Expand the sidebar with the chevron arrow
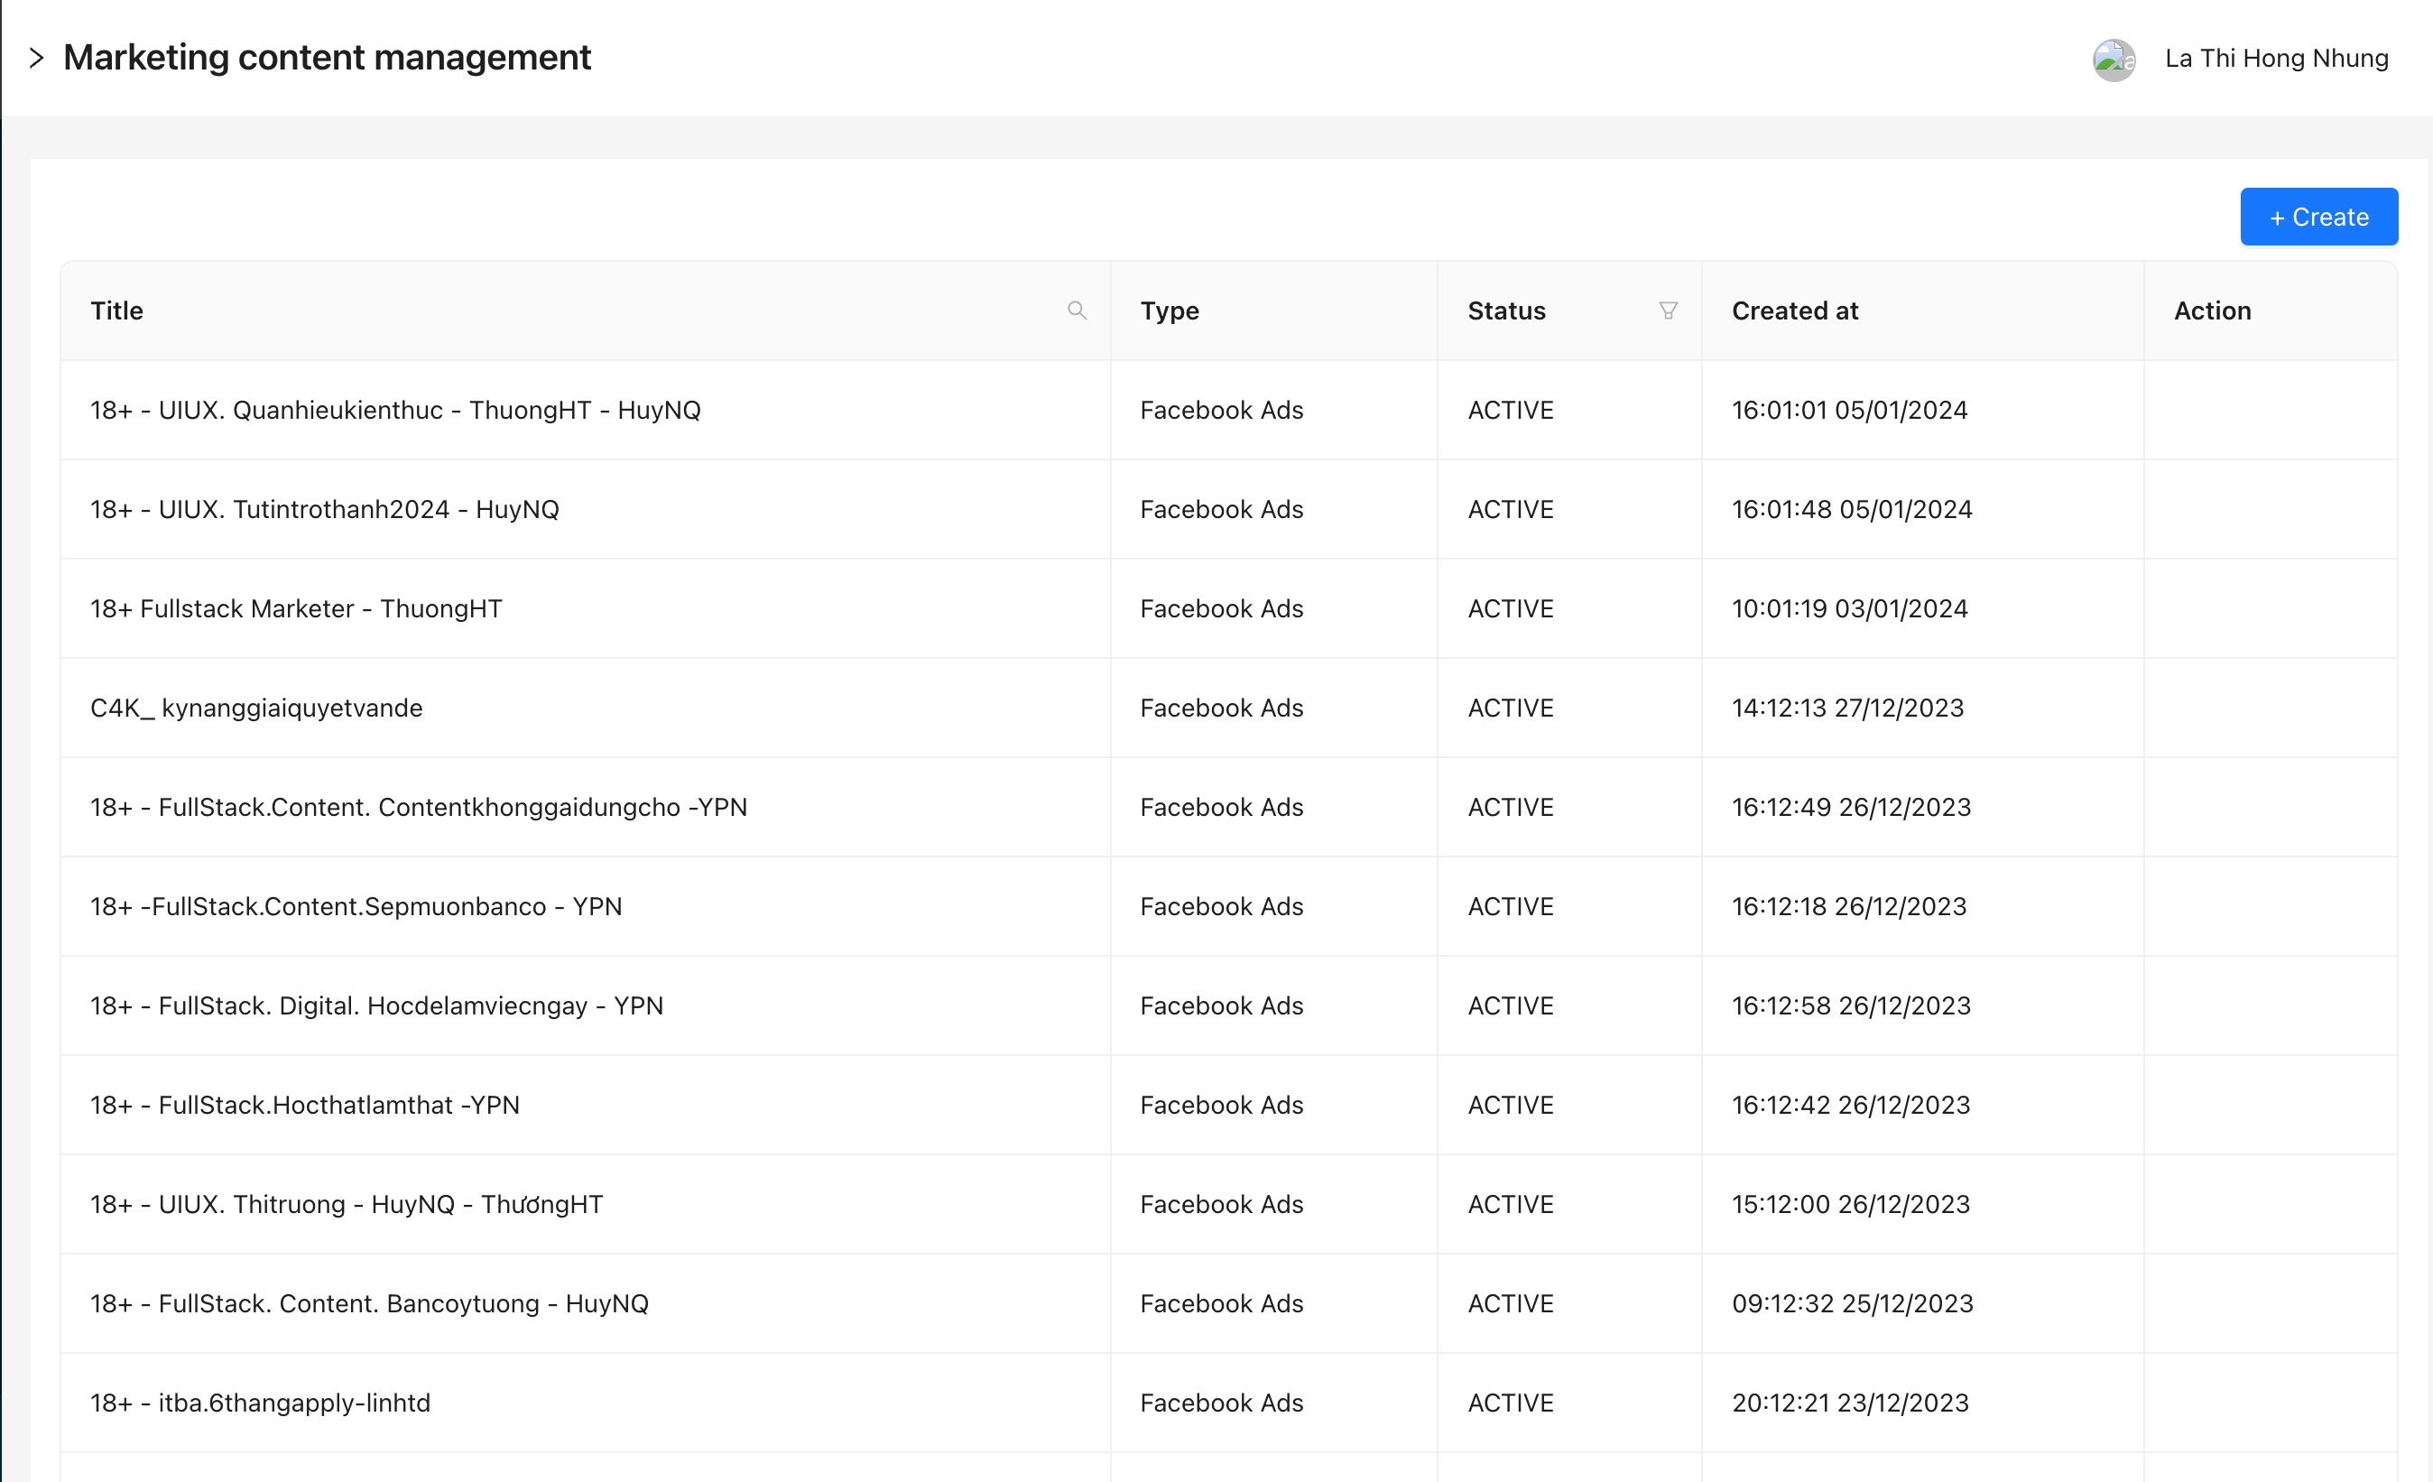This screenshot has height=1482, width=2433. pos(36,59)
